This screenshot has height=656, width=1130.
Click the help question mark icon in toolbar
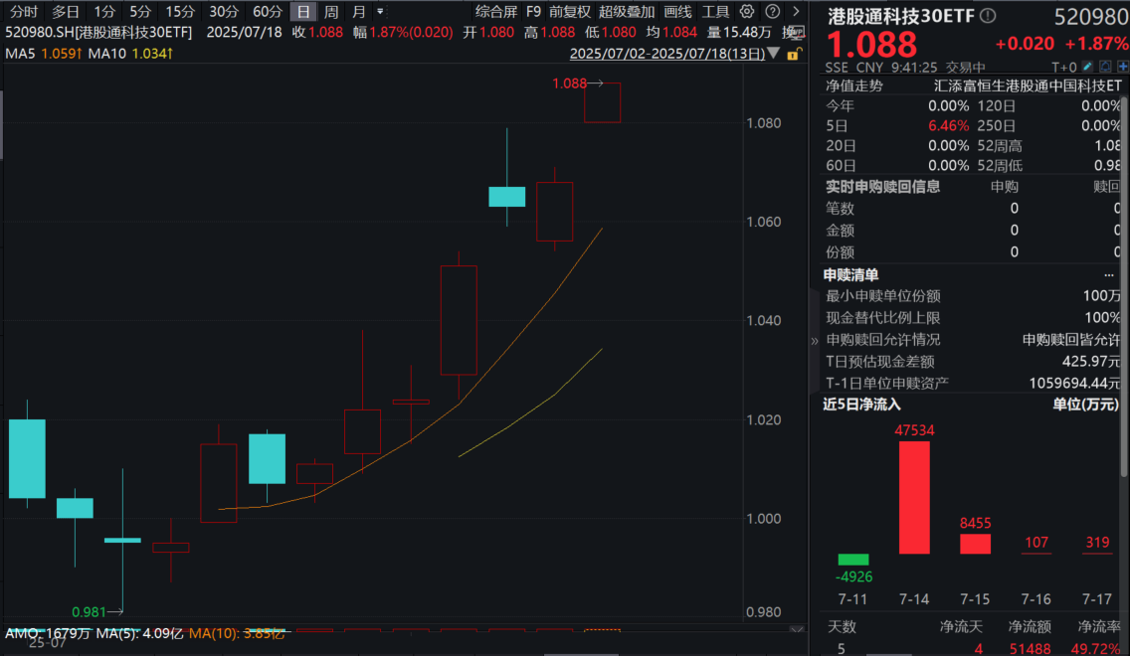(772, 11)
